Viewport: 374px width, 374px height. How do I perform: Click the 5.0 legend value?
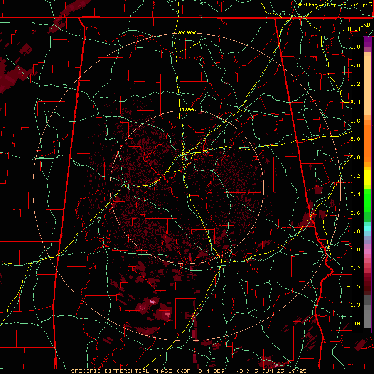pos(355,157)
